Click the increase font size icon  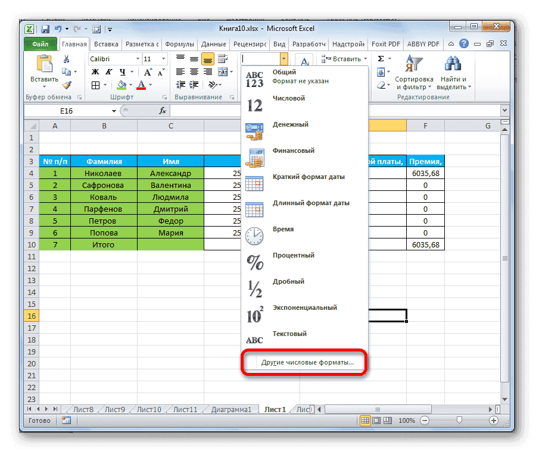pos(148,71)
